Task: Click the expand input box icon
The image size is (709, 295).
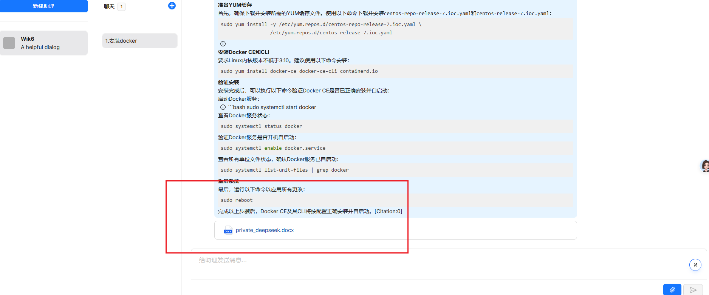Action: 695,265
